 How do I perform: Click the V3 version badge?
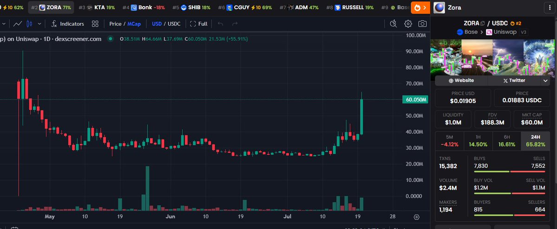click(524, 32)
